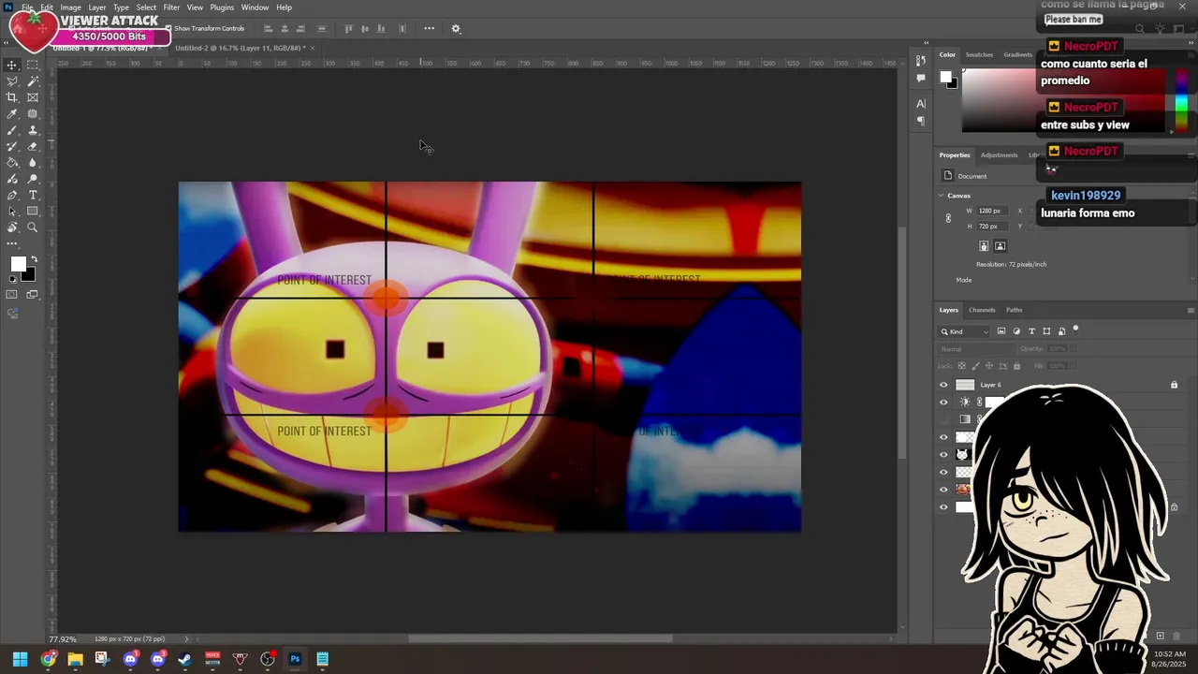This screenshot has height=674, width=1198.
Task: Filter layers by pixel layers
Action: coord(1001,331)
